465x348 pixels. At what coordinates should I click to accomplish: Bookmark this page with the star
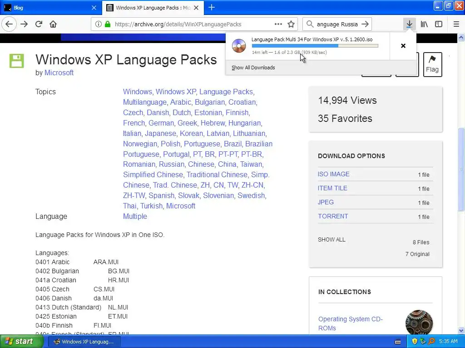click(x=291, y=24)
